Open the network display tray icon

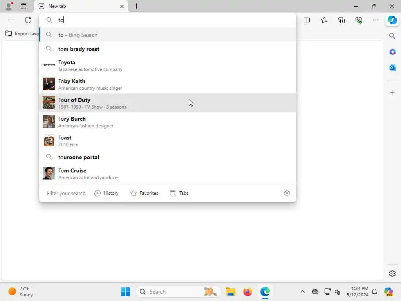[327, 292]
